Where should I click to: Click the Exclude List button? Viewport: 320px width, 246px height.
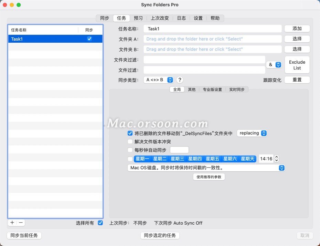coord(297,65)
